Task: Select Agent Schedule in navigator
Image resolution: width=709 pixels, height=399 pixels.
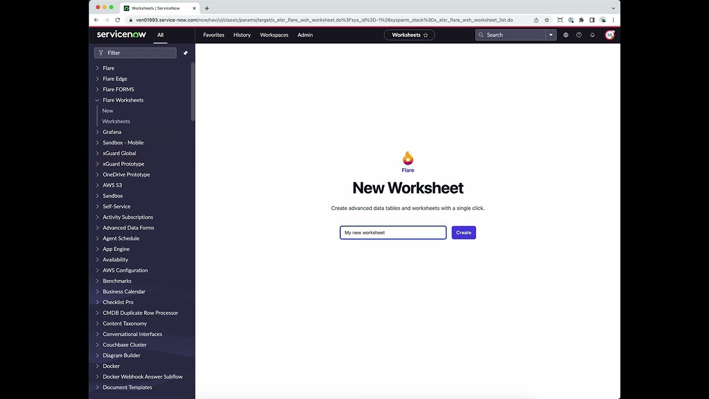Action: [121, 238]
